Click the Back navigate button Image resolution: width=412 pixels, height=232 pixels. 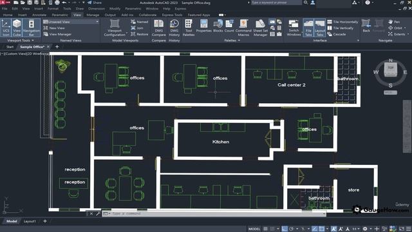coord(366,26)
